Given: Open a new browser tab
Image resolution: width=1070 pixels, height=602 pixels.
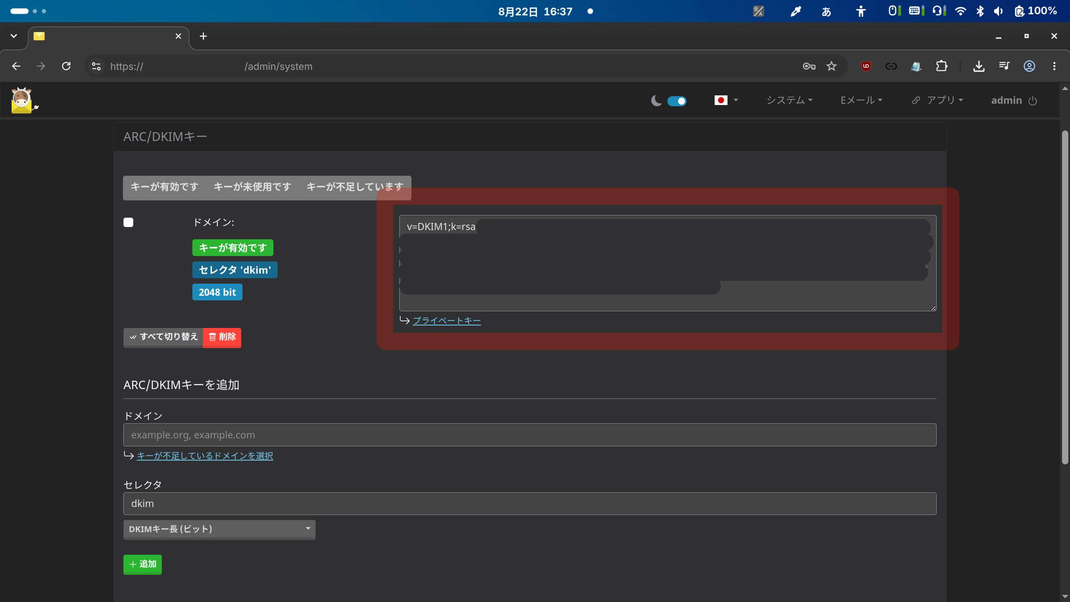Looking at the screenshot, I should (203, 36).
